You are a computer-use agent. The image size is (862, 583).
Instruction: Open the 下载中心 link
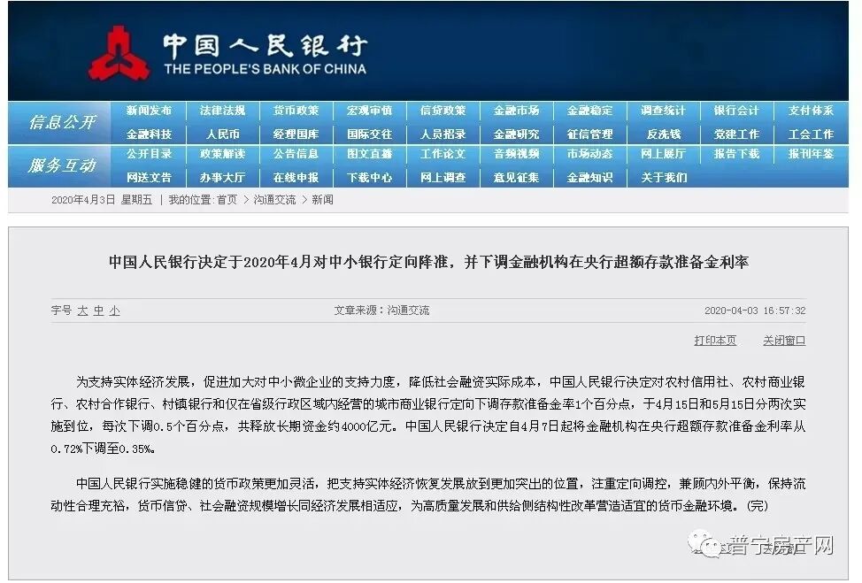point(369,178)
